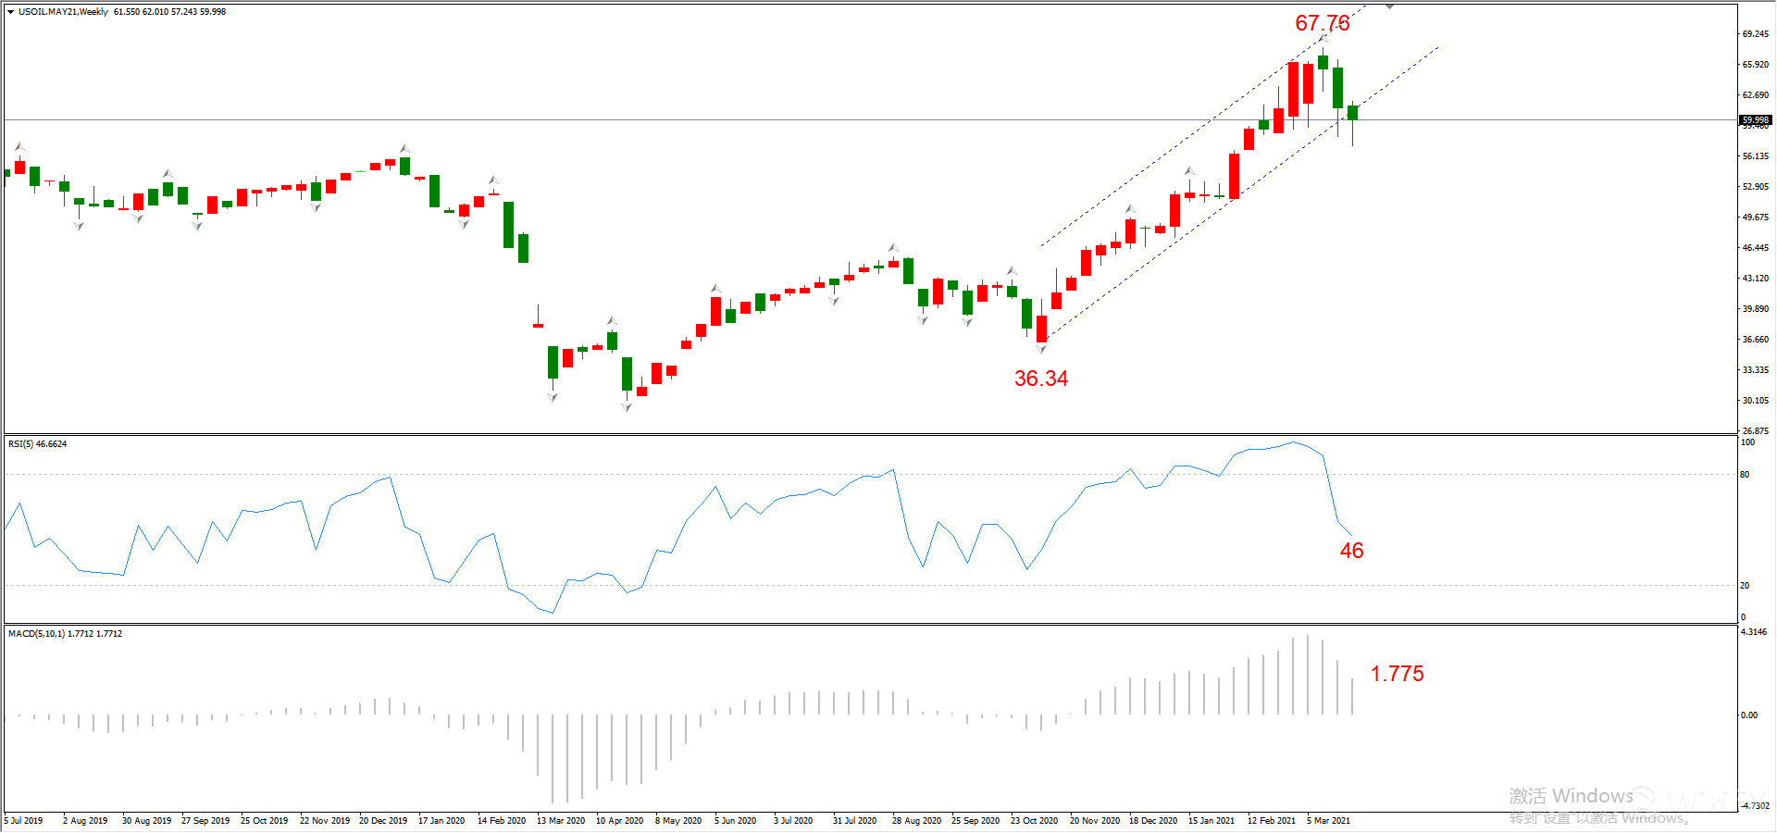Click the 80 level on RSI scale

(1745, 475)
